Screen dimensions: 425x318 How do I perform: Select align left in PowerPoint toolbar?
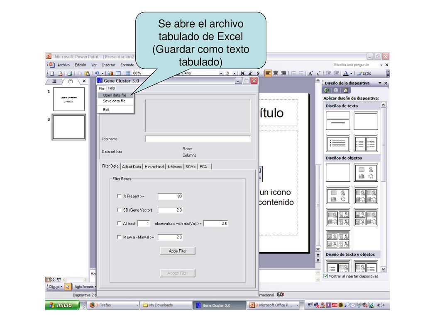(x=268, y=73)
